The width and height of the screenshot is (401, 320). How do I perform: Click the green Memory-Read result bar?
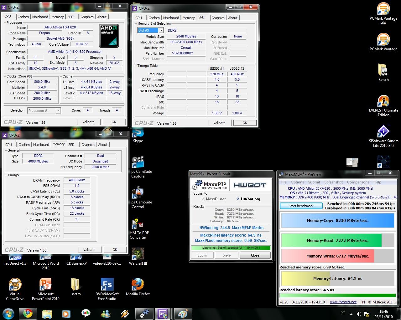(338, 240)
